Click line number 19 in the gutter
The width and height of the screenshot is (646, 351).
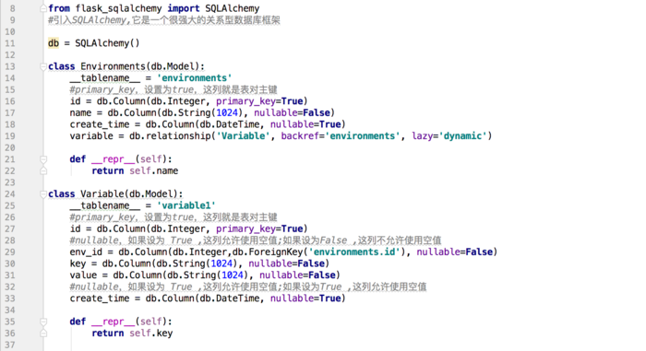[x=10, y=136]
